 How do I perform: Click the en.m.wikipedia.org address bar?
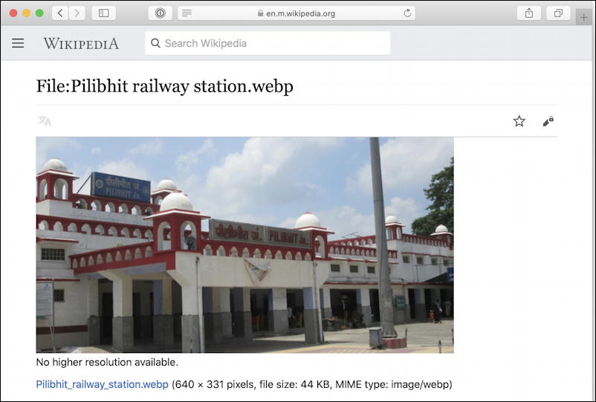pos(297,13)
